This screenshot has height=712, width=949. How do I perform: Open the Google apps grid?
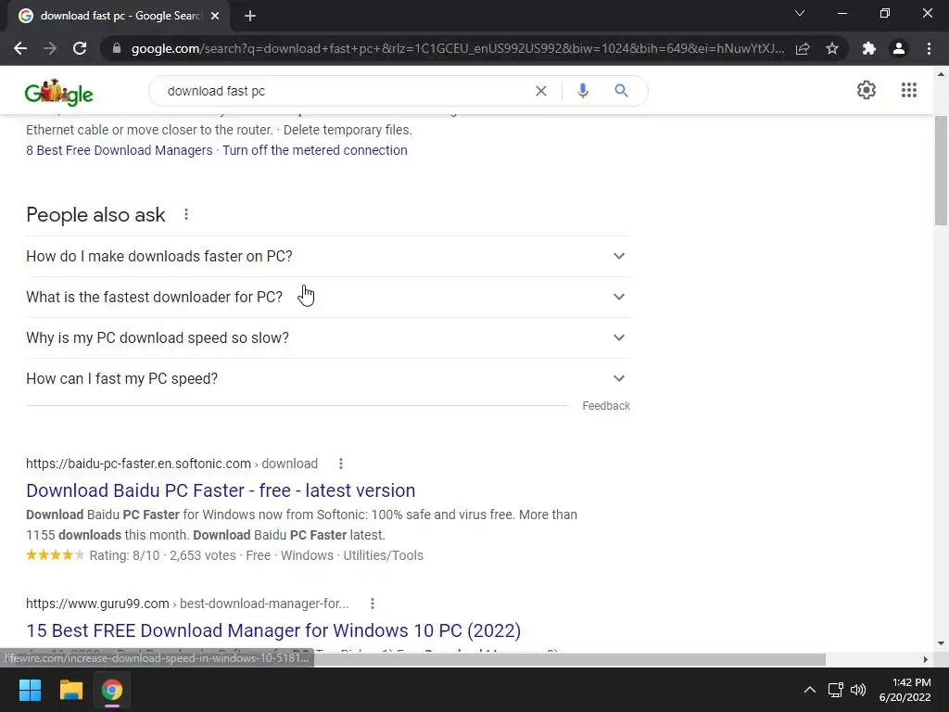(909, 90)
